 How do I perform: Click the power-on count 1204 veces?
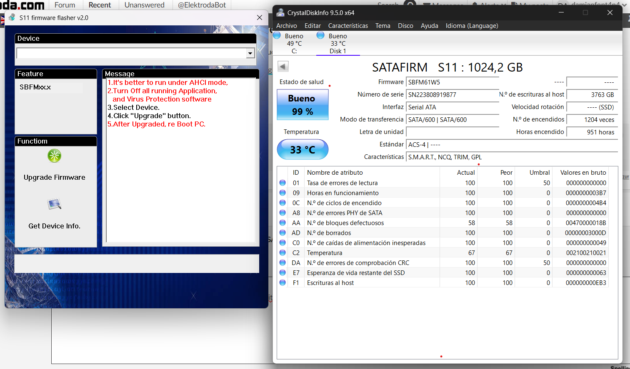(x=592, y=119)
